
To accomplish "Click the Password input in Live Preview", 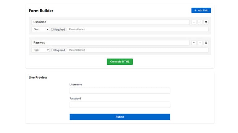I will click(x=120, y=105).
